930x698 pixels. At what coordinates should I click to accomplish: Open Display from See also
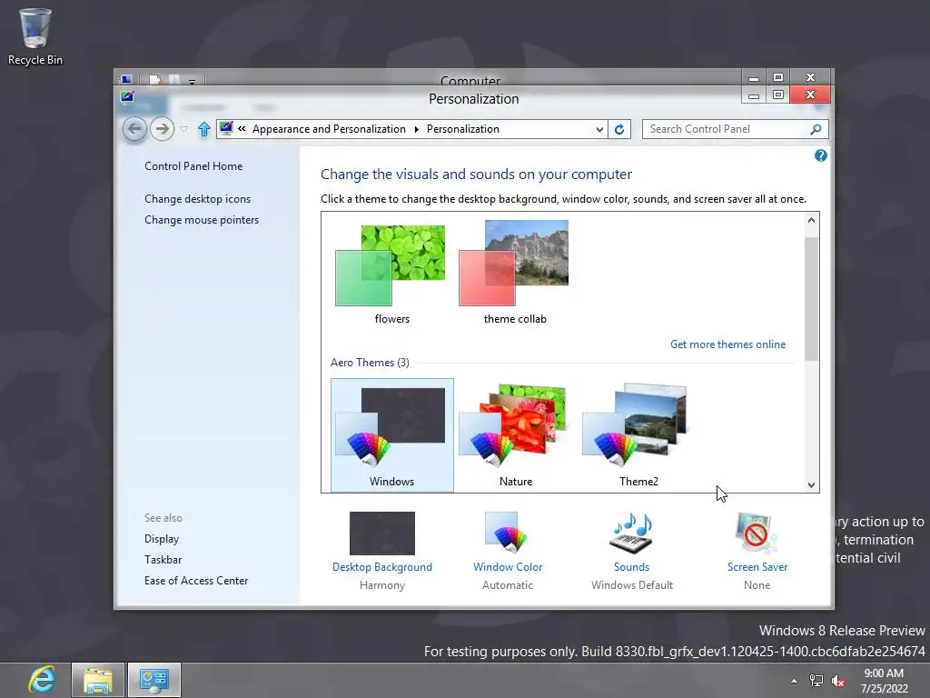pyautogui.click(x=162, y=539)
